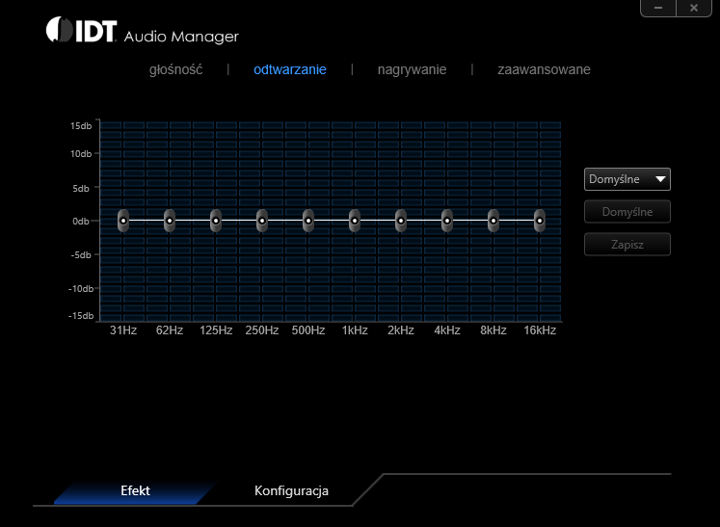Click the 16kHz frequency label
The image size is (720, 527).
(540, 330)
